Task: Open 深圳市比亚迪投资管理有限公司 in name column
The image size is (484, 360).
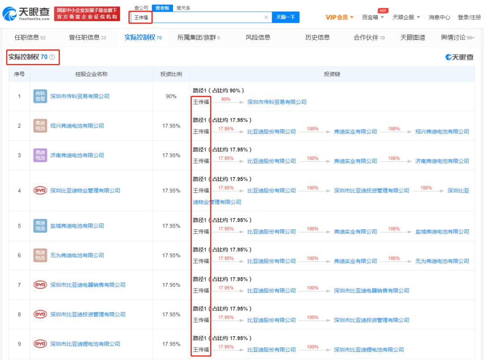Action: coord(88,314)
